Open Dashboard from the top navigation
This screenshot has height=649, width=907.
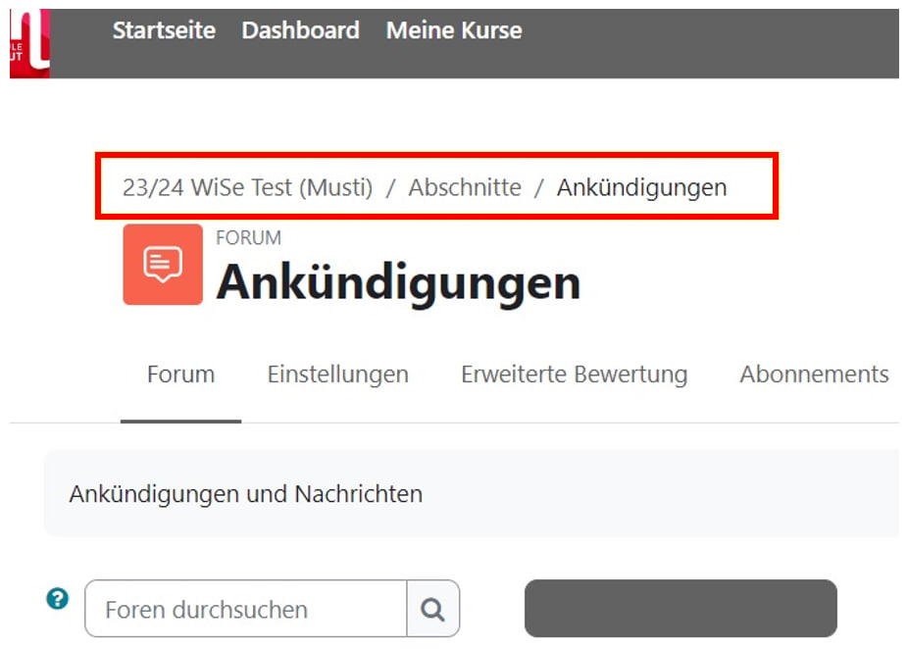point(300,30)
